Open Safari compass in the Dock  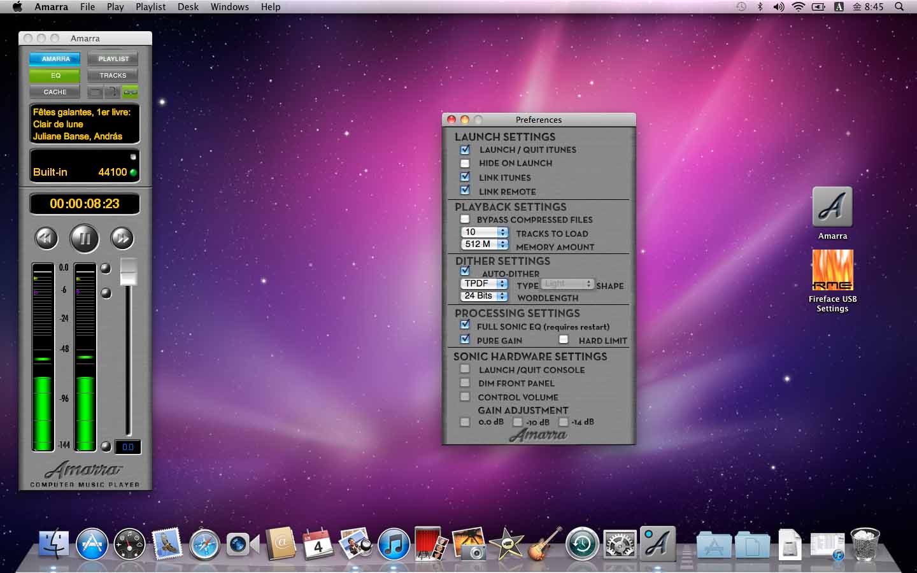pyautogui.click(x=205, y=545)
